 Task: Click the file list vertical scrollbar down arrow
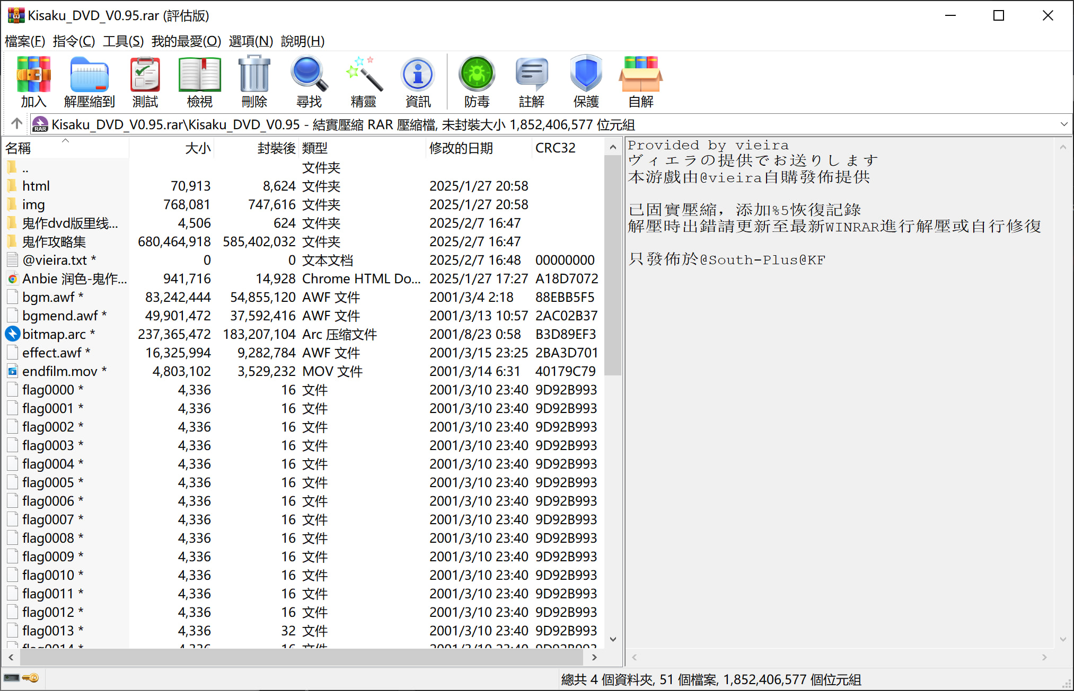coord(613,639)
